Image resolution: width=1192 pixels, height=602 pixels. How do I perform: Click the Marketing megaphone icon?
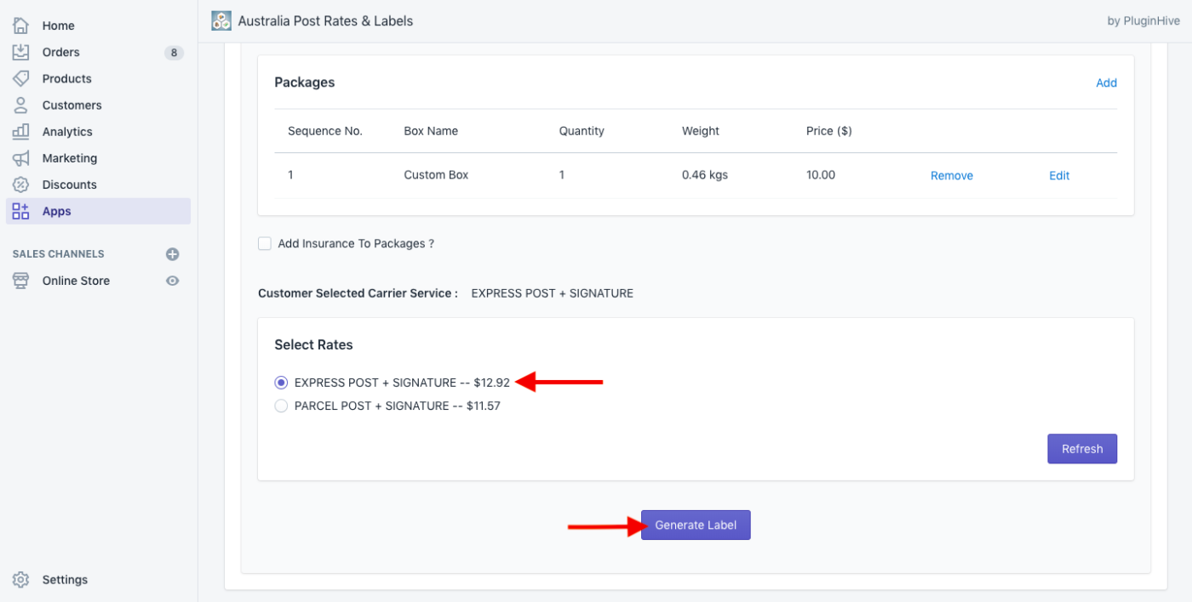click(x=21, y=157)
